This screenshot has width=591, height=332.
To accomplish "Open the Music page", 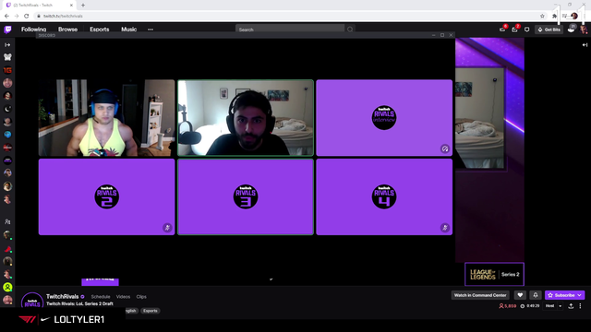I will (128, 30).
